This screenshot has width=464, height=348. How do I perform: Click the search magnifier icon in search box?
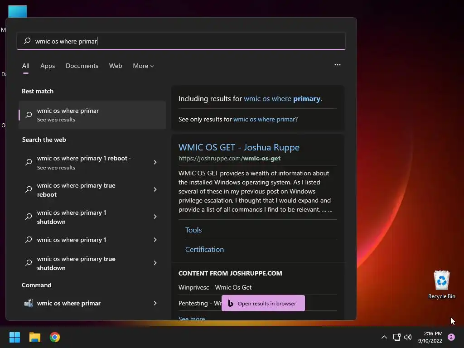click(x=27, y=40)
